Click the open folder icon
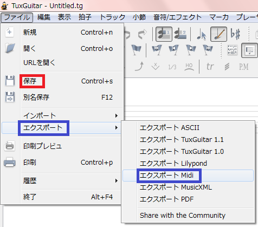258x227 pixels. click(10, 48)
